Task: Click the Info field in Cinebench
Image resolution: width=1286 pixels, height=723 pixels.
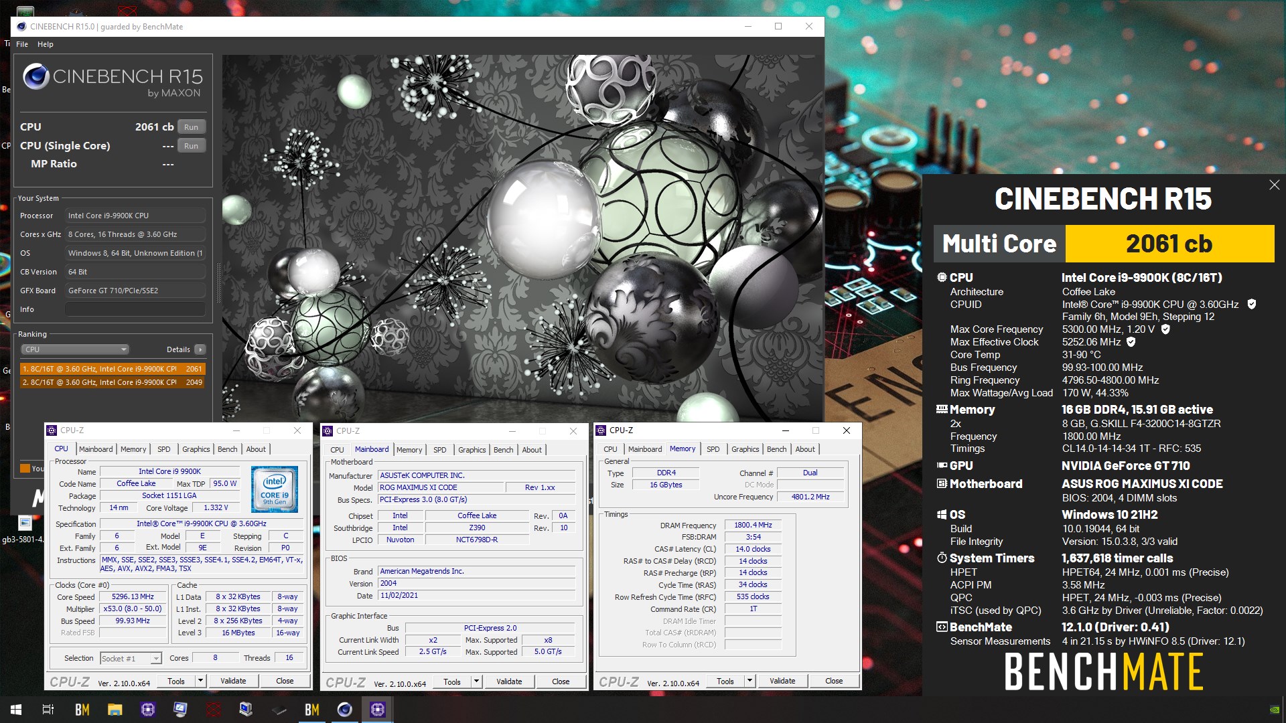Action: [135, 309]
